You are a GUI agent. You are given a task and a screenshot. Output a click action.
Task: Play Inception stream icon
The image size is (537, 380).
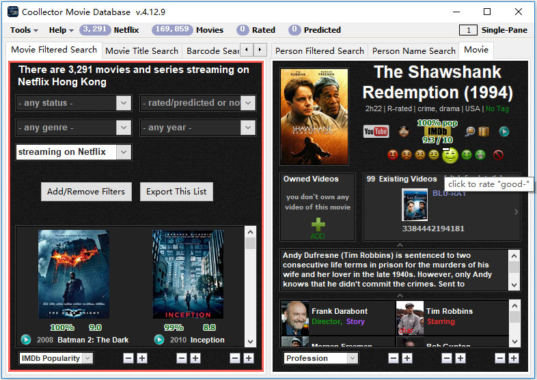[x=159, y=340]
